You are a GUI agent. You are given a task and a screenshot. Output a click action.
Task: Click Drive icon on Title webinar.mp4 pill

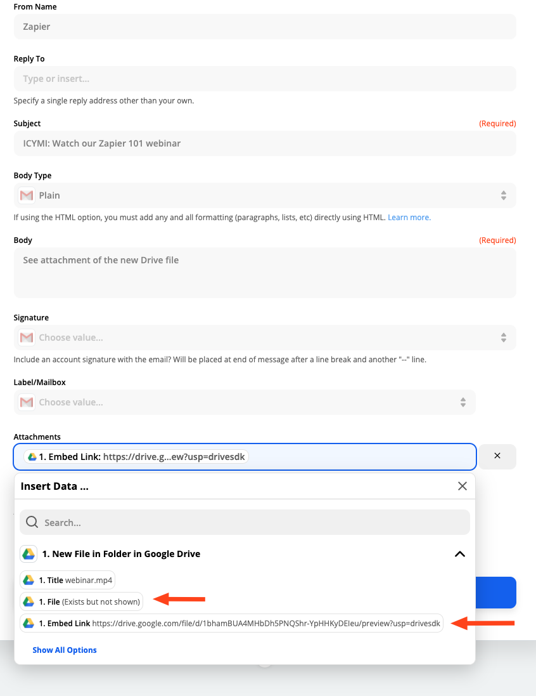(29, 580)
